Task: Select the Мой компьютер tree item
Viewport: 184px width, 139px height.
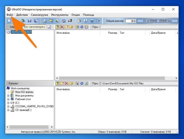Action: click(x=20, y=88)
